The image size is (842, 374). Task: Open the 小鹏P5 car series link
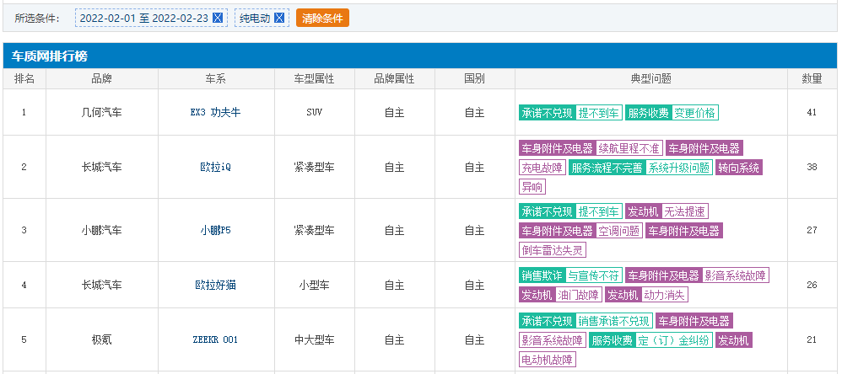(x=215, y=230)
